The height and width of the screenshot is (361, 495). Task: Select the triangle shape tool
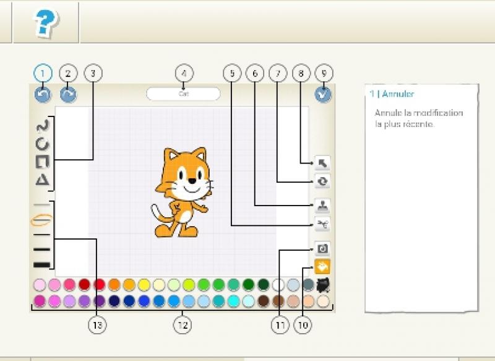[x=42, y=180]
